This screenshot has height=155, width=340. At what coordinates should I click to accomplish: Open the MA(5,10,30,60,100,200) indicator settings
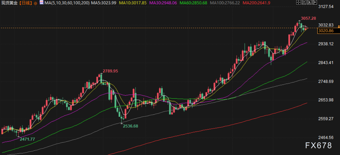click(67, 3)
